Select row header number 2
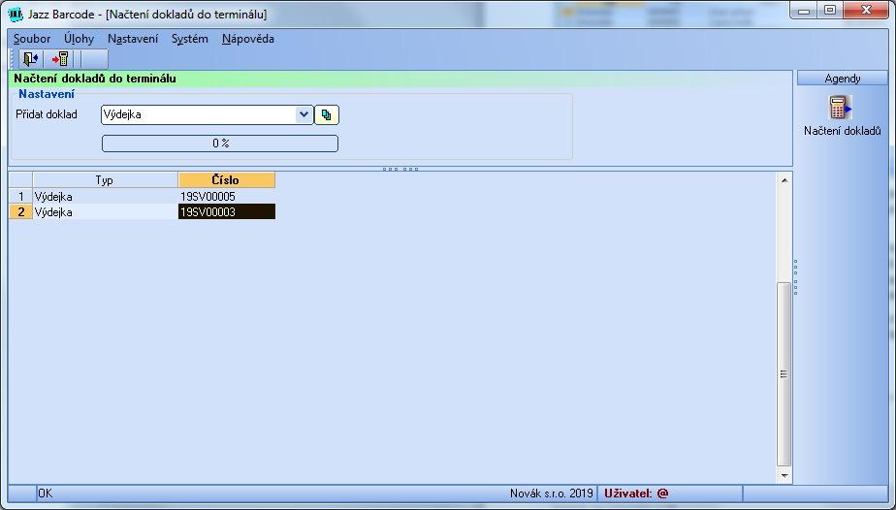Viewport: 896px width, 510px height. tap(21, 212)
